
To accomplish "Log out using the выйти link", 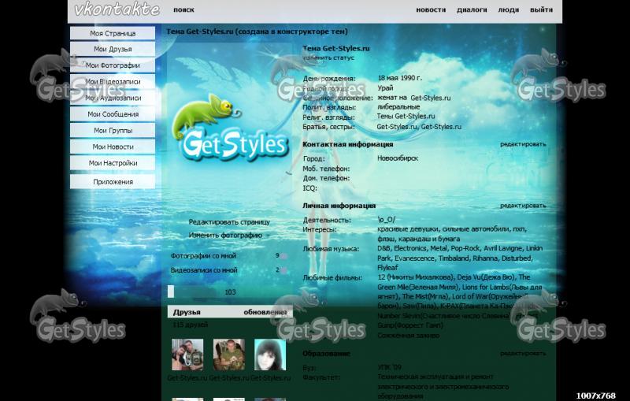I will click(x=541, y=10).
